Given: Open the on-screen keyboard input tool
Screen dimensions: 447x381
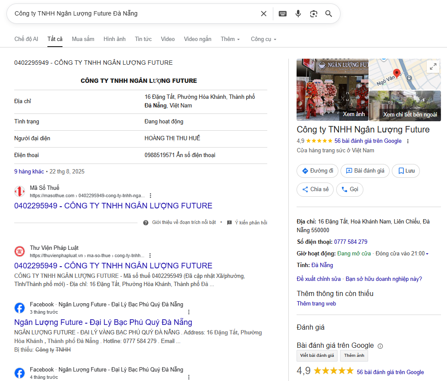Looking at the screenshot, I should point(282,14).
